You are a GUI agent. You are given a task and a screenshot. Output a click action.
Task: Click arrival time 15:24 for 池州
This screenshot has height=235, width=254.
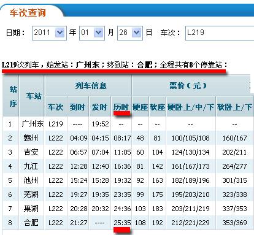[x=79, y=180]
